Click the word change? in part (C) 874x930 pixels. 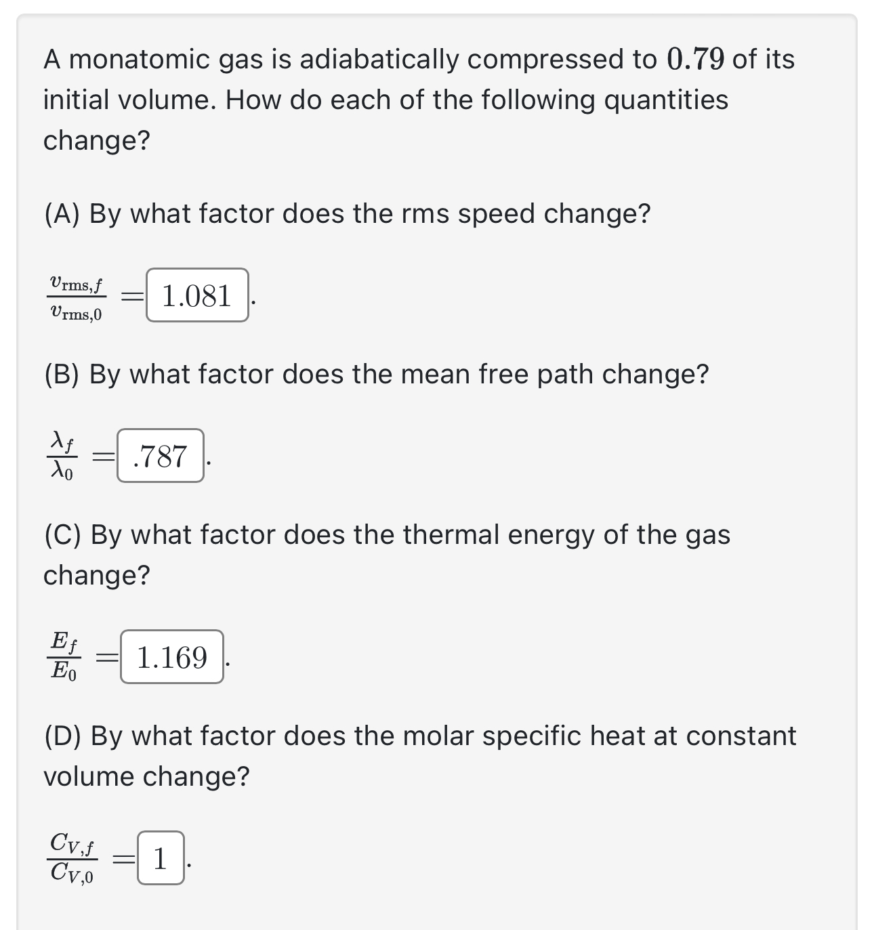97,574
